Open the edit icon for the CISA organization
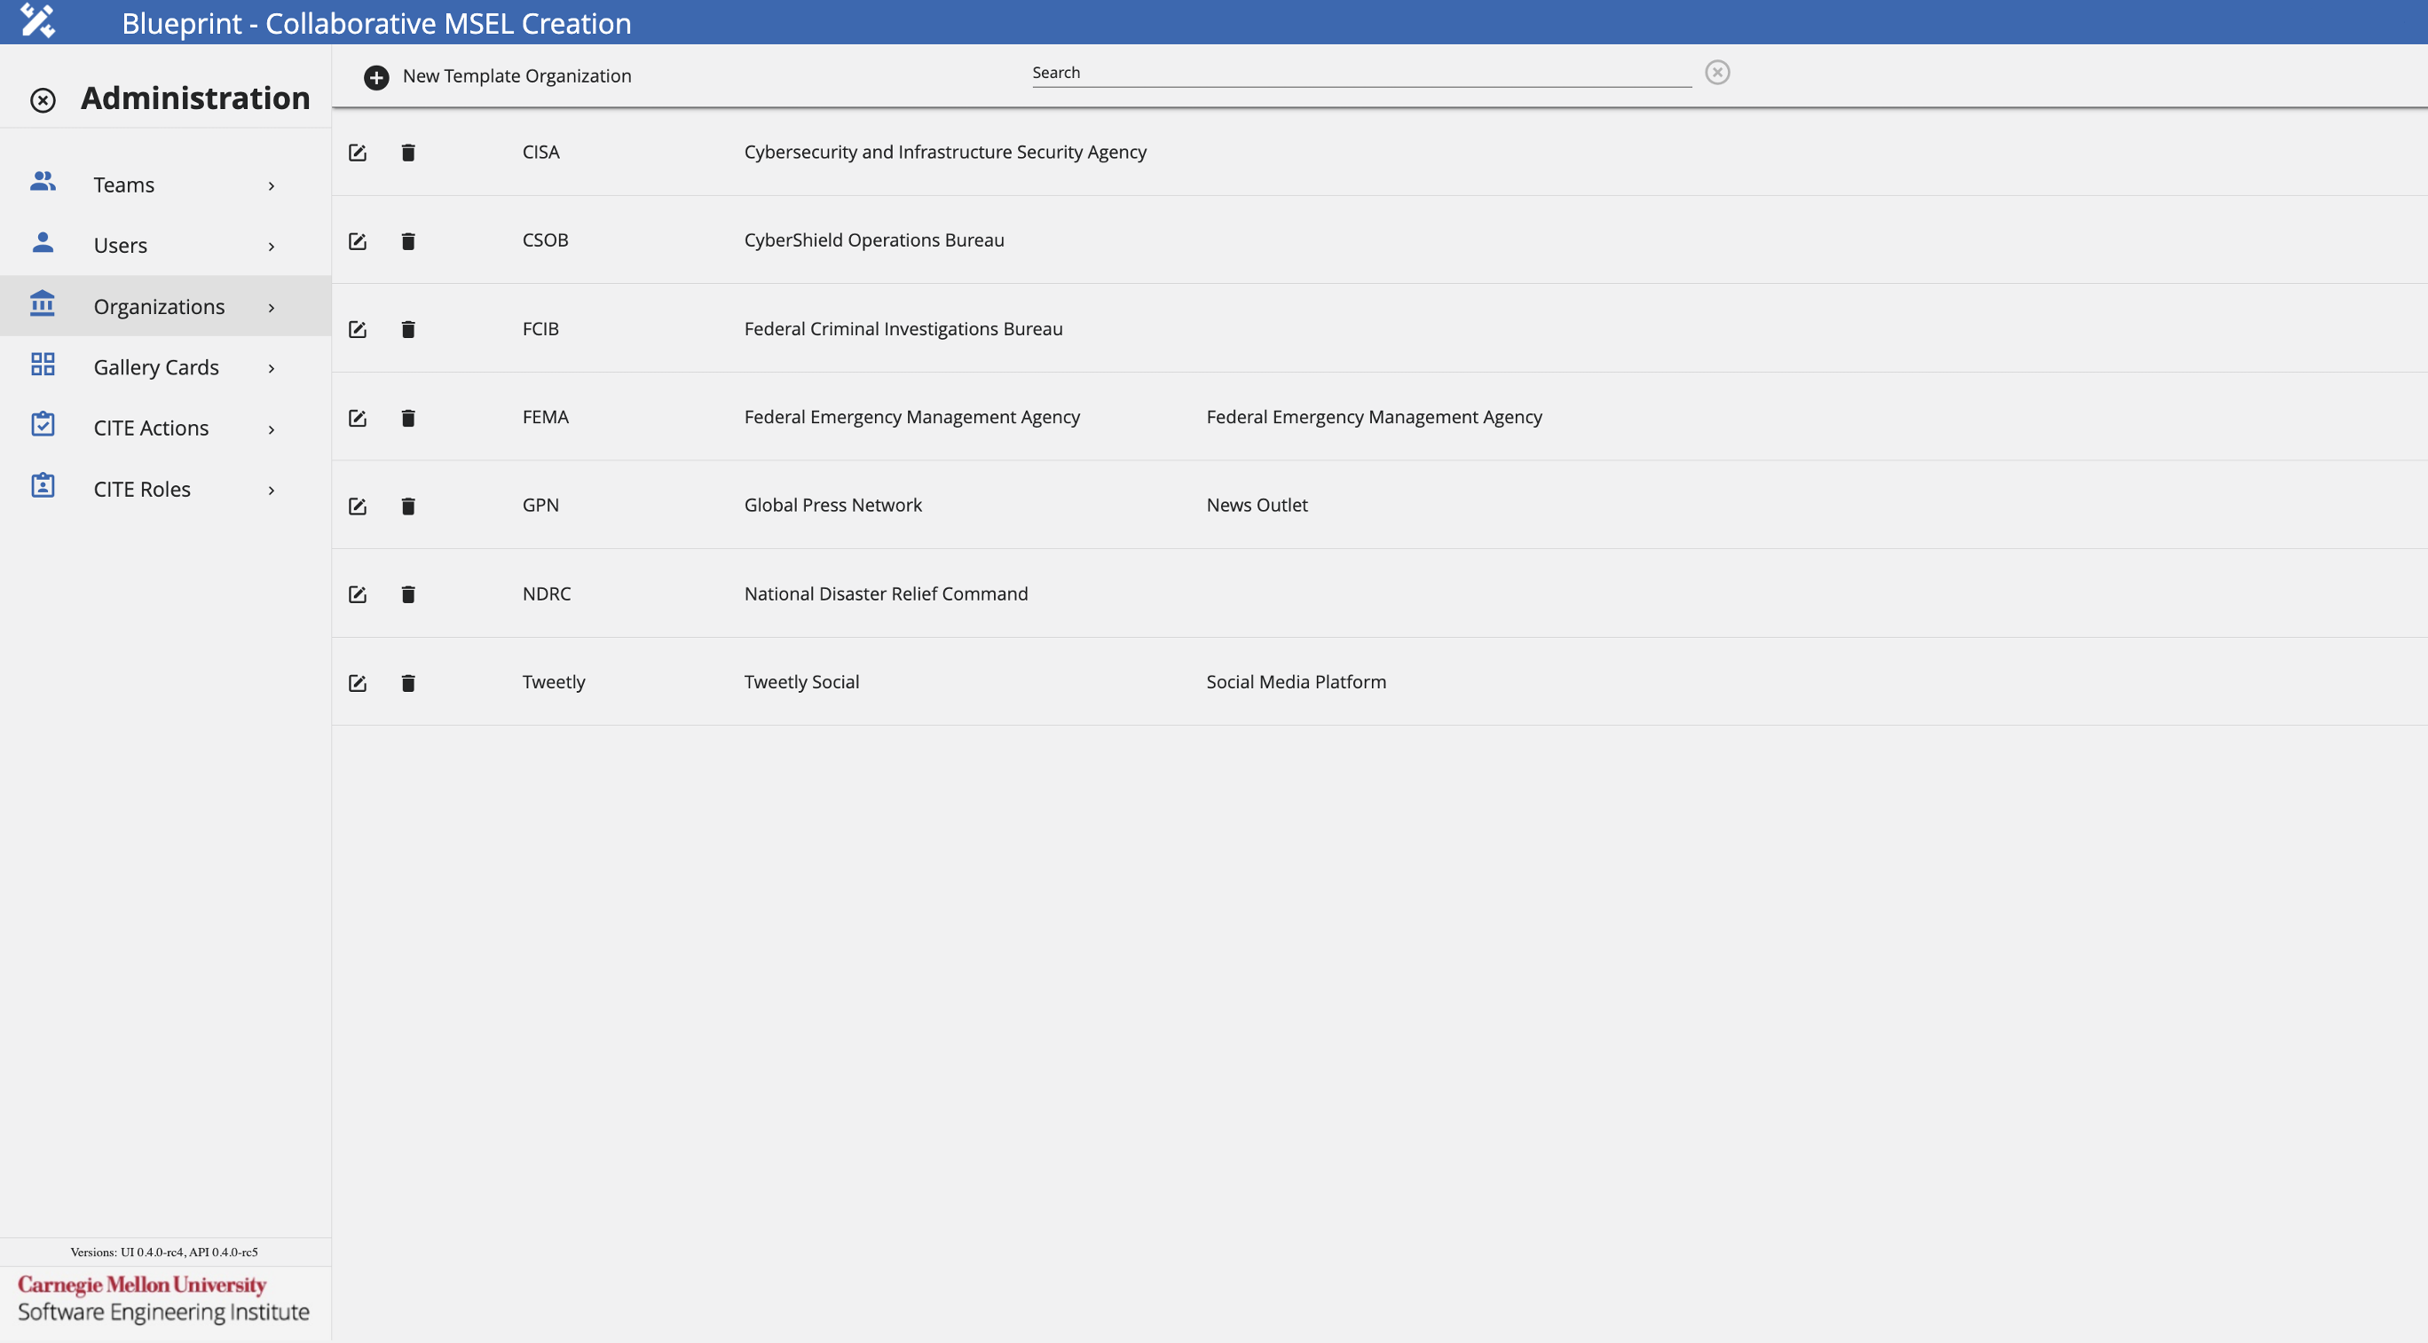2428x1343 pixels. pos(358,152)
